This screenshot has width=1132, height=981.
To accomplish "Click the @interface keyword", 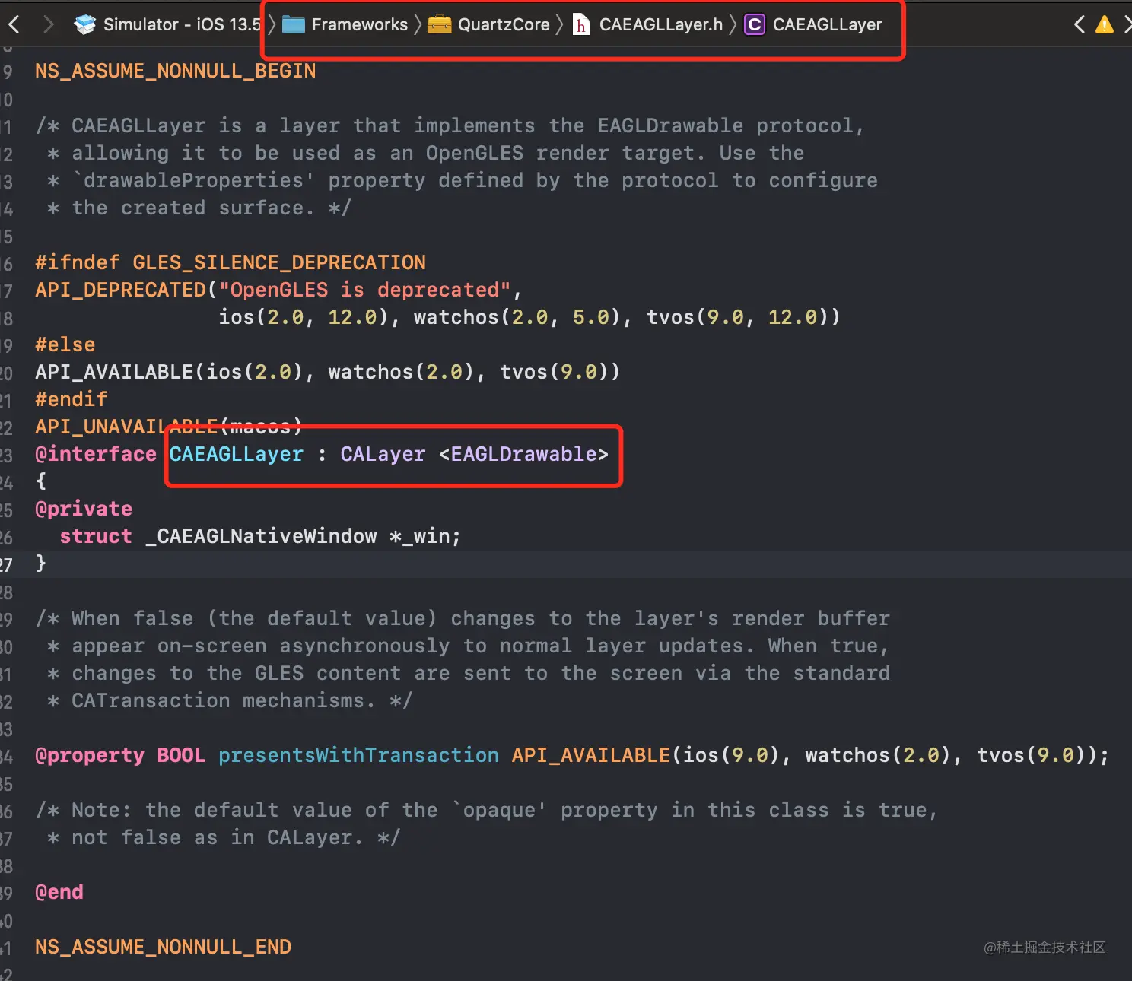I will 96,454.
